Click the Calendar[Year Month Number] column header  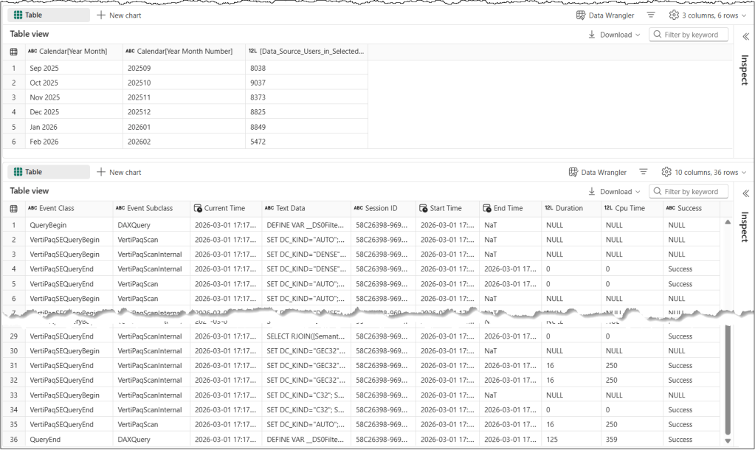pyautogui.click(x=185, y=52)
